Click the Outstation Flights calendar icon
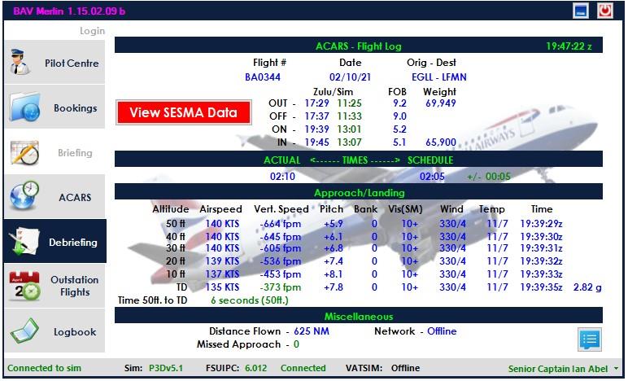 (25, 286)
